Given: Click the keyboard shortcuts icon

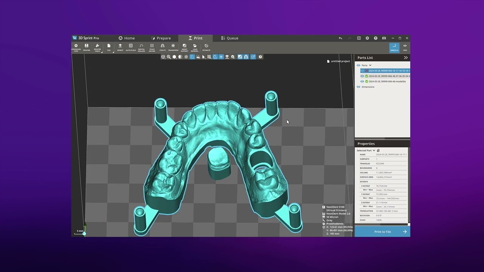Looking at the screenshot, I should pos(384,38).
